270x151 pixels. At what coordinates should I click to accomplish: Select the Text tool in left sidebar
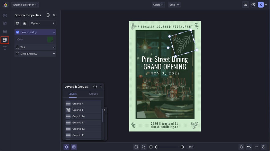5,48
